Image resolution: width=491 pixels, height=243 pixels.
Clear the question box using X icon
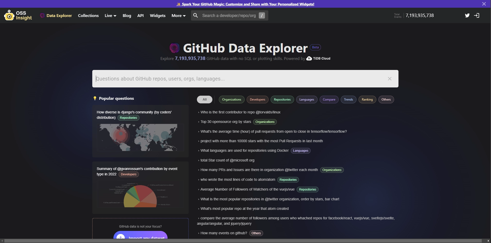pyautogui.click(x=389, y=79)
